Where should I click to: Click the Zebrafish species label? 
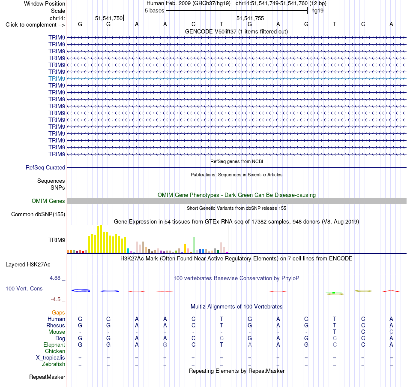54,364
